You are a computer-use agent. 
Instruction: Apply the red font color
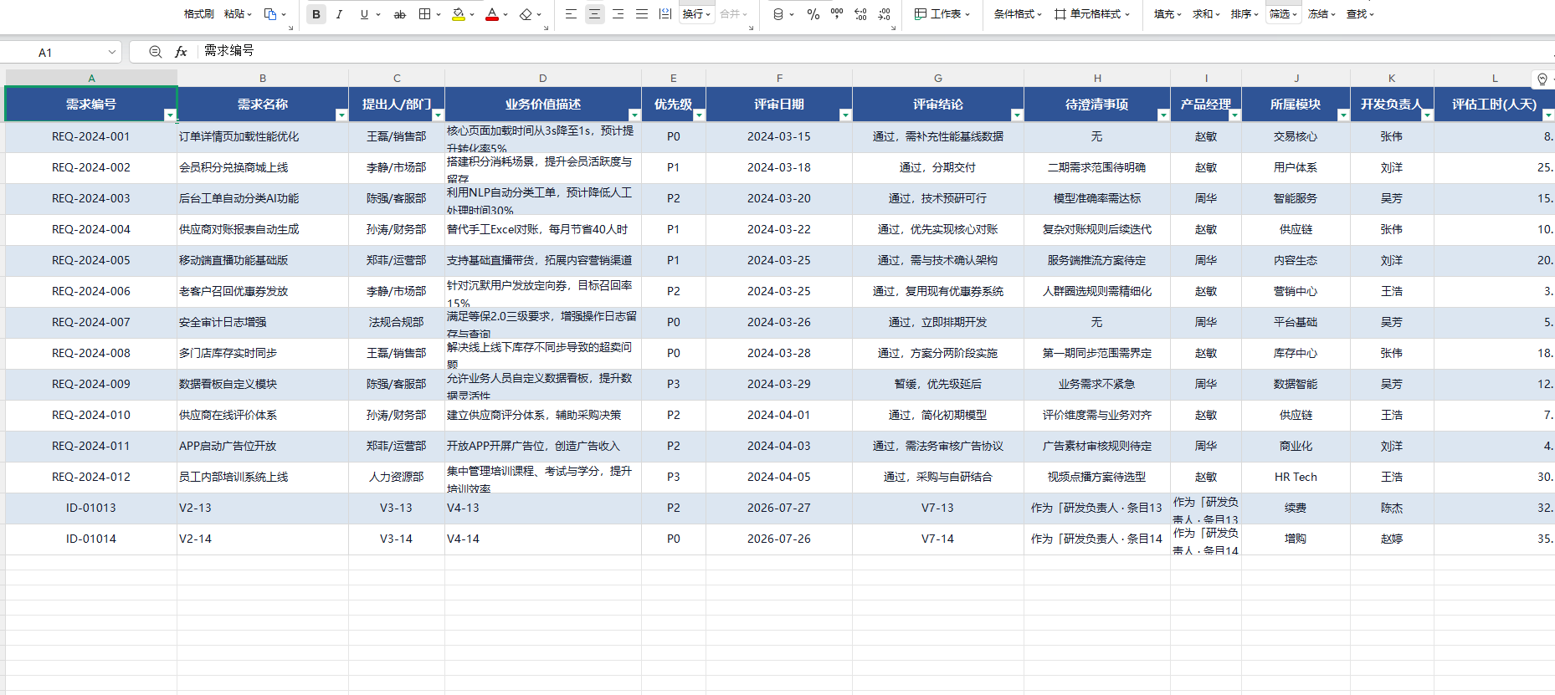coord(492,14)
